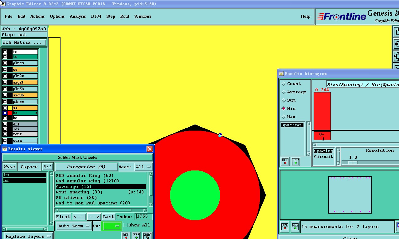This screenshot has width=399, height=239.
Task: Click the previous result arrow button
Action: [79, 217]
